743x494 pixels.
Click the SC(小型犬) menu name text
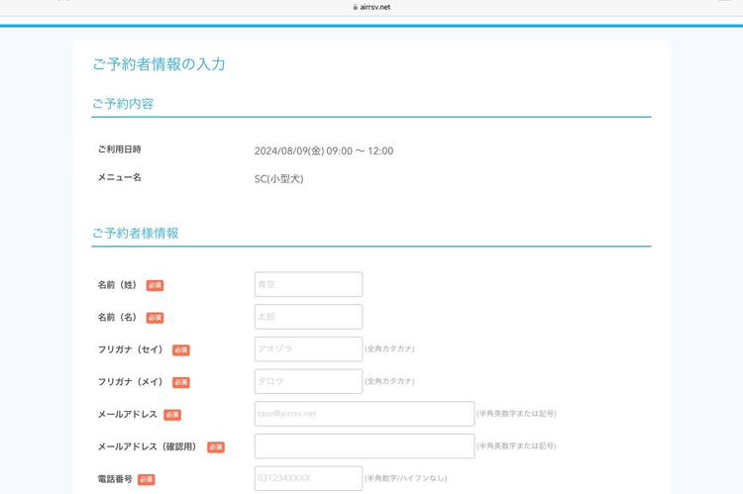[278, 179]
